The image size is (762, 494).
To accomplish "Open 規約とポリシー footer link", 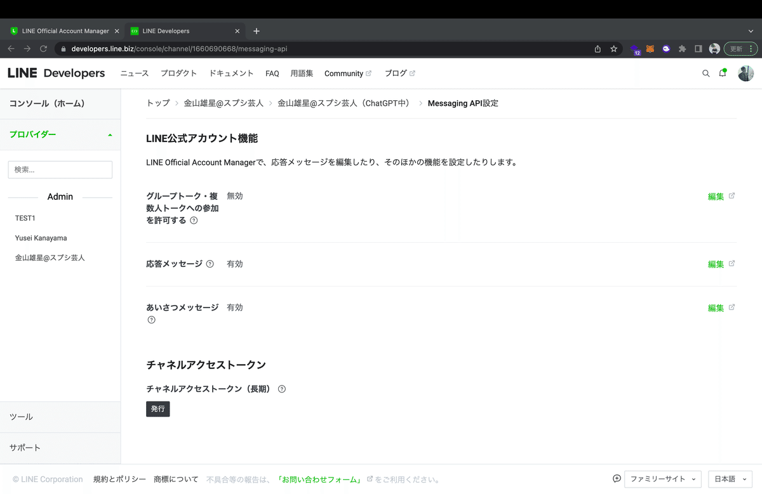I will 119,479.
